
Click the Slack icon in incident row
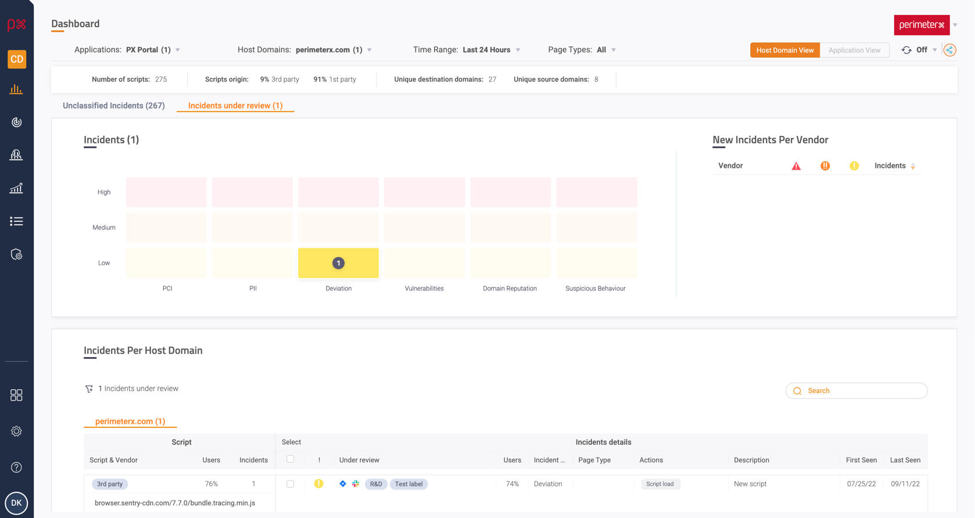(x=356, y=484)
